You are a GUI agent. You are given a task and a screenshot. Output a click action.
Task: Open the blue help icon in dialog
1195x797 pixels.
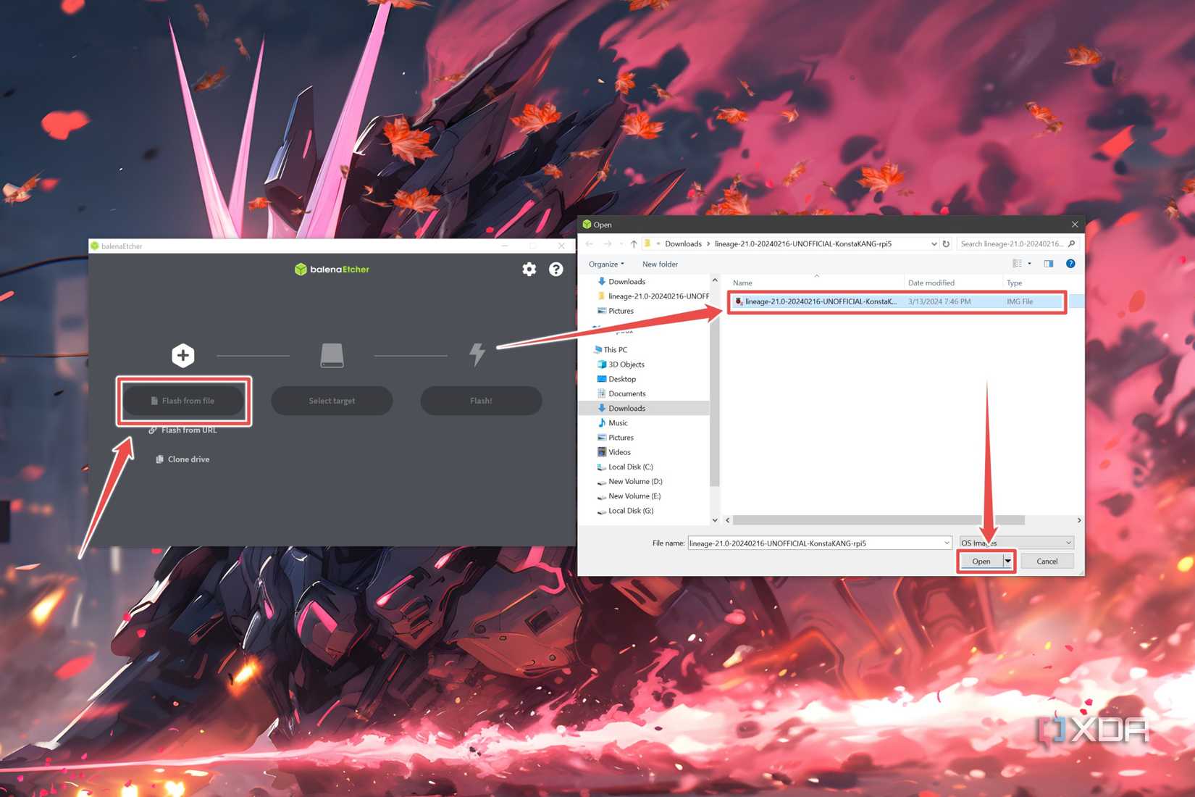point(1070,264)
